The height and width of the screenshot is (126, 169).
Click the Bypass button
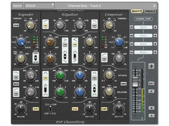(x=17, y=6)
